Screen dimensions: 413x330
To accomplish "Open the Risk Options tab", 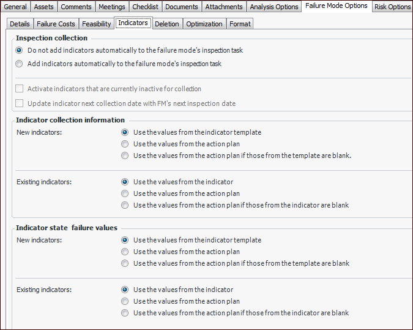I will click(392, 7).
